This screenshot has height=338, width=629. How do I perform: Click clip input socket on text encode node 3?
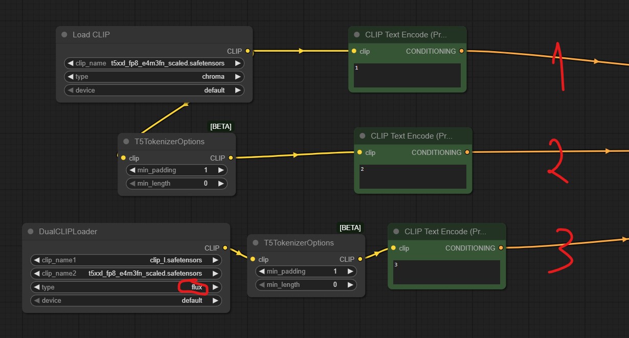point(393,248)
